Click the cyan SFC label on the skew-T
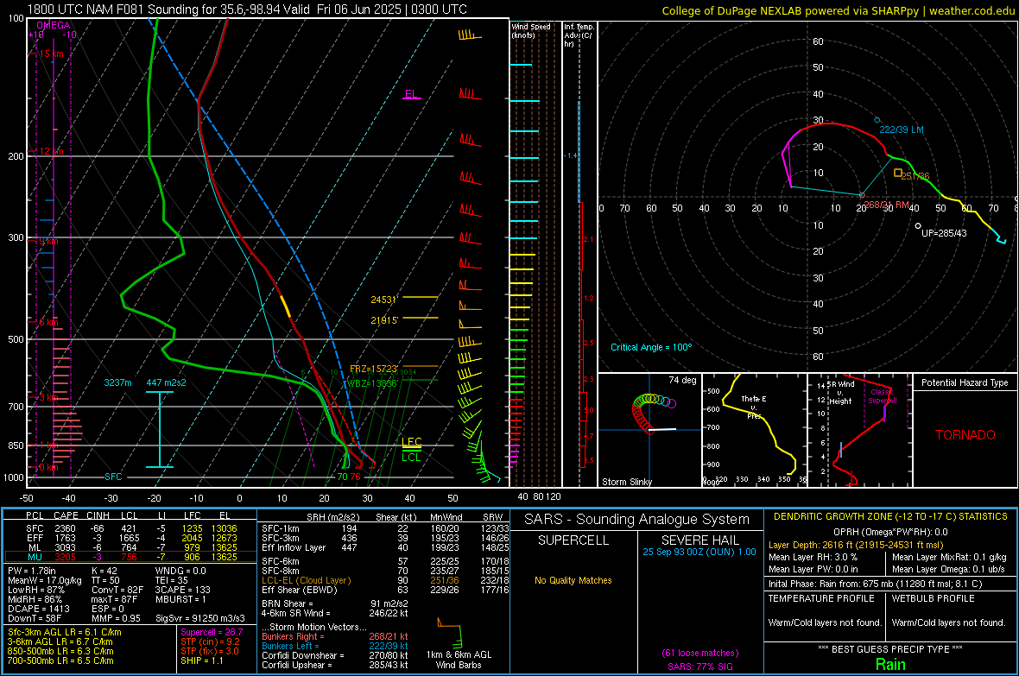1019x676 pixels. (x=113, y=477)
